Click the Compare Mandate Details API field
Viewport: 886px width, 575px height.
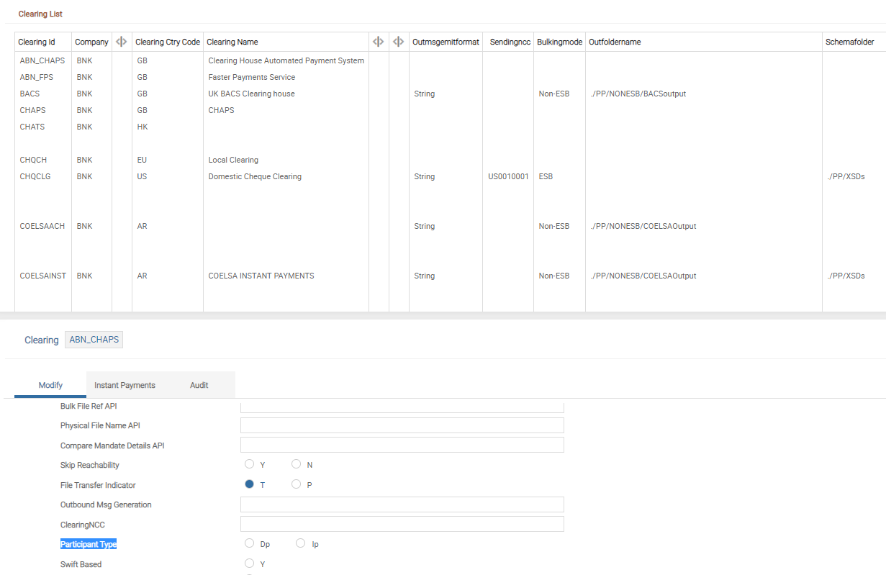pyautogui.click(x=402, y=445)
